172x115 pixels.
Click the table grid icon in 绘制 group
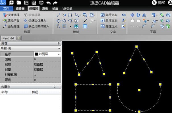[x=85, y=26]
